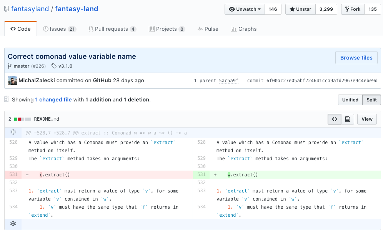
Task: Click the Issues count badge 21
Action: point(72,29)
